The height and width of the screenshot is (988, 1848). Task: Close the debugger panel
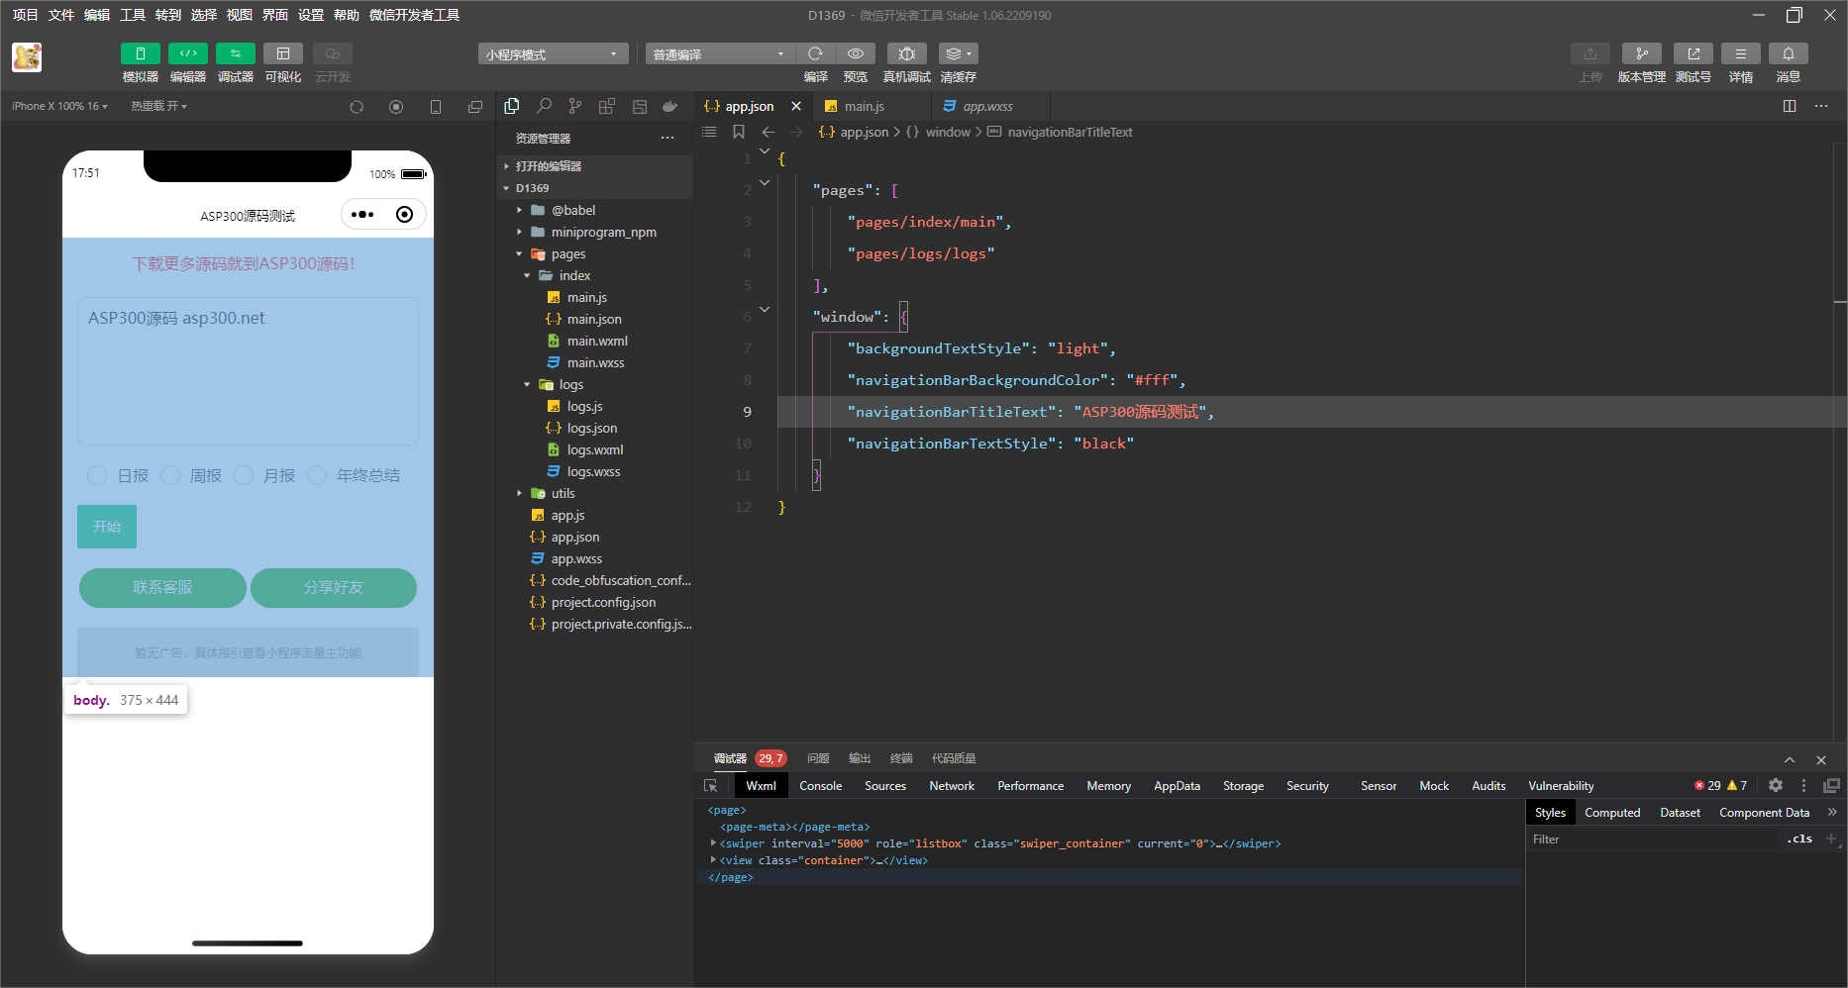1821,759
